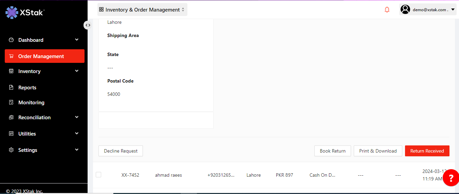459x194 pixels.
Task: Click the Return Received button
Action: 427,151
